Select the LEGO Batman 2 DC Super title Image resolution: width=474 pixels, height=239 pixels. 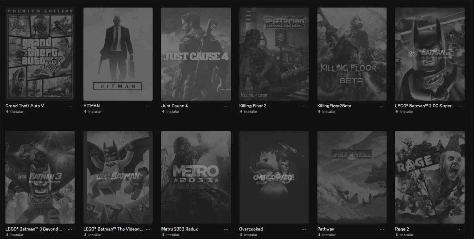(x=425, y=106)
